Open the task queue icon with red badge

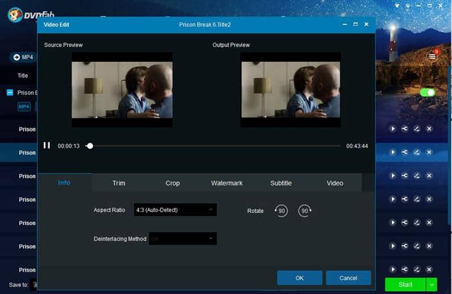point(432,56)
